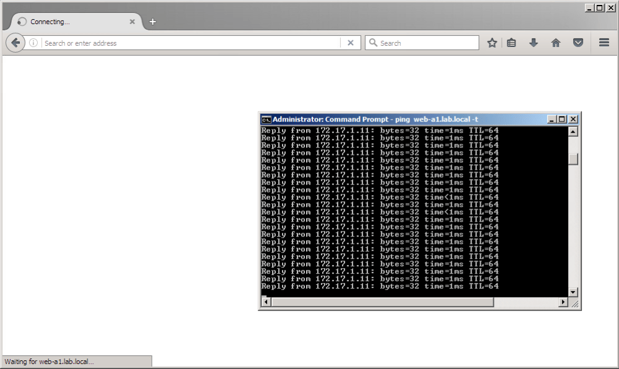The height and width of the screenshot is (369, 619).
Task: Click the last 'Reply from 172.17.1.11' line
Action: [x=380, y=286]
